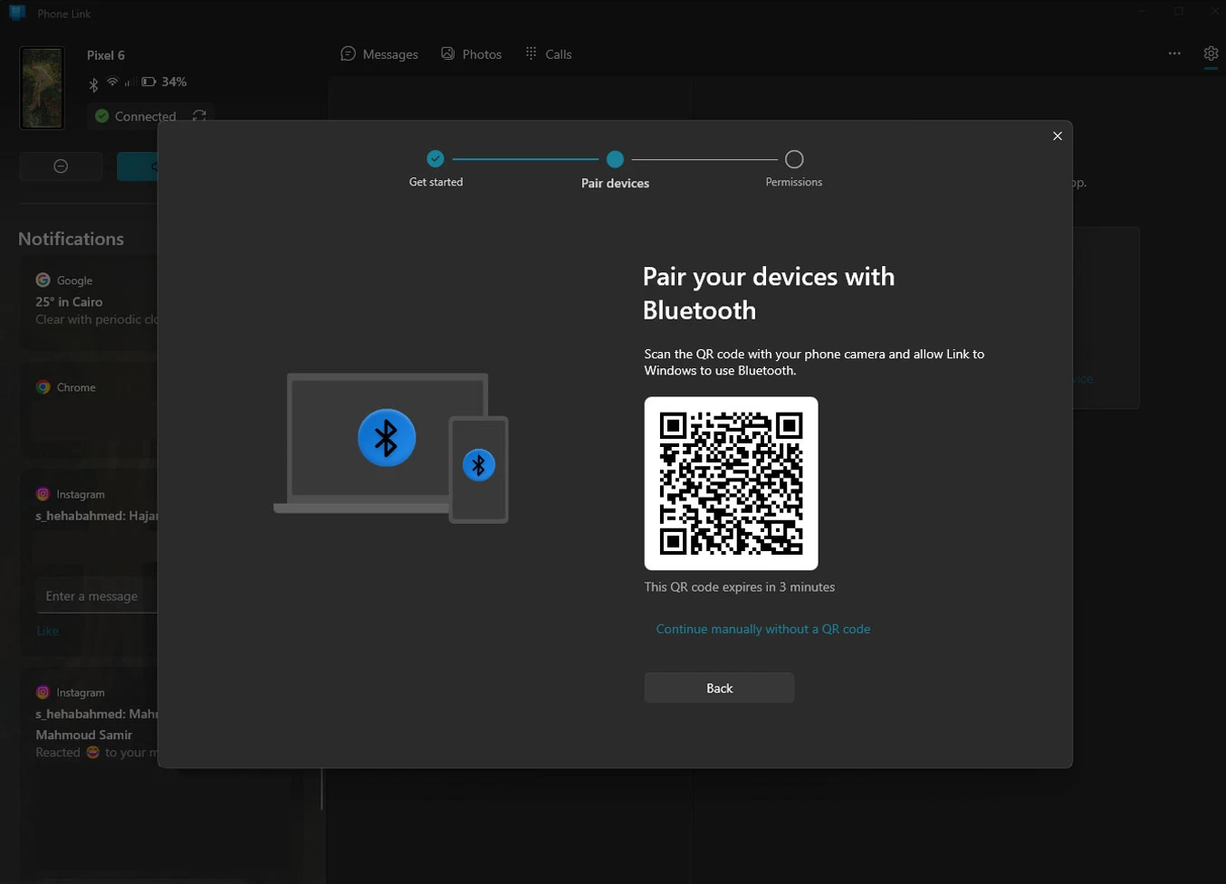Open the Photos tab
The width and height of the screenshot is (1226, 884).
tap(471, 54)
